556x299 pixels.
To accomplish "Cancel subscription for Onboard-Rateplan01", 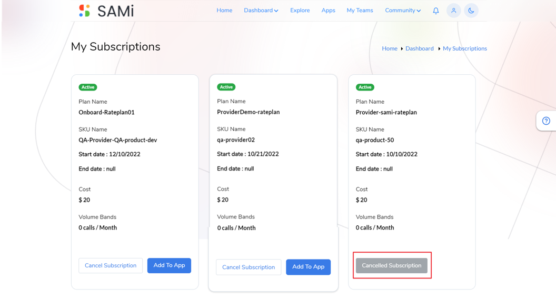I will [x=111, y=265].
